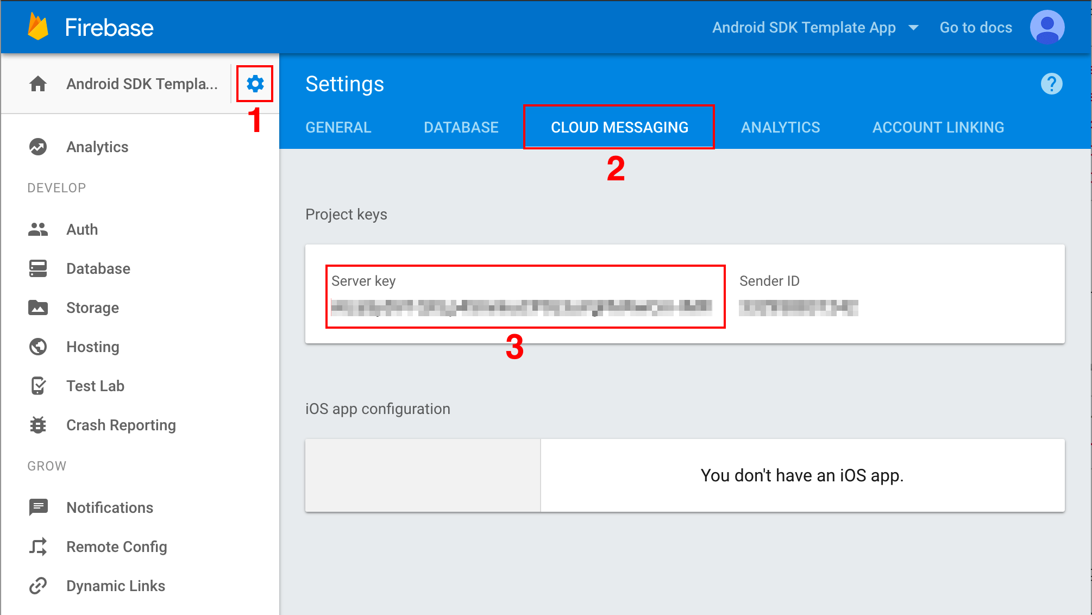Click the Go to docs link
Image resolution: width=1092 pixels, height=615 pixels.
(975, 27)
